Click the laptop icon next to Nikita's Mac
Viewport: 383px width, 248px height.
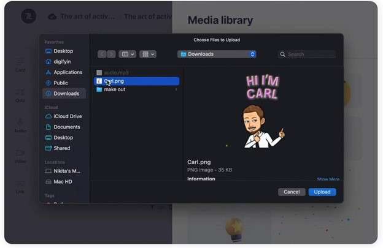[x=48, y=171]
